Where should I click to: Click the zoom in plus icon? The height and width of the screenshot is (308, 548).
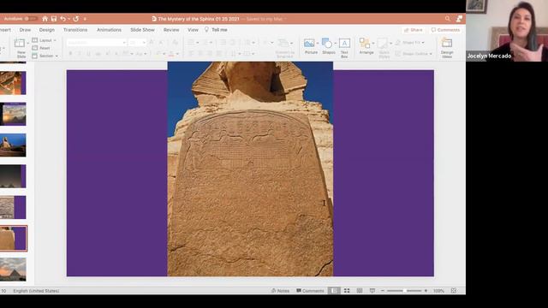coord(426,291)
